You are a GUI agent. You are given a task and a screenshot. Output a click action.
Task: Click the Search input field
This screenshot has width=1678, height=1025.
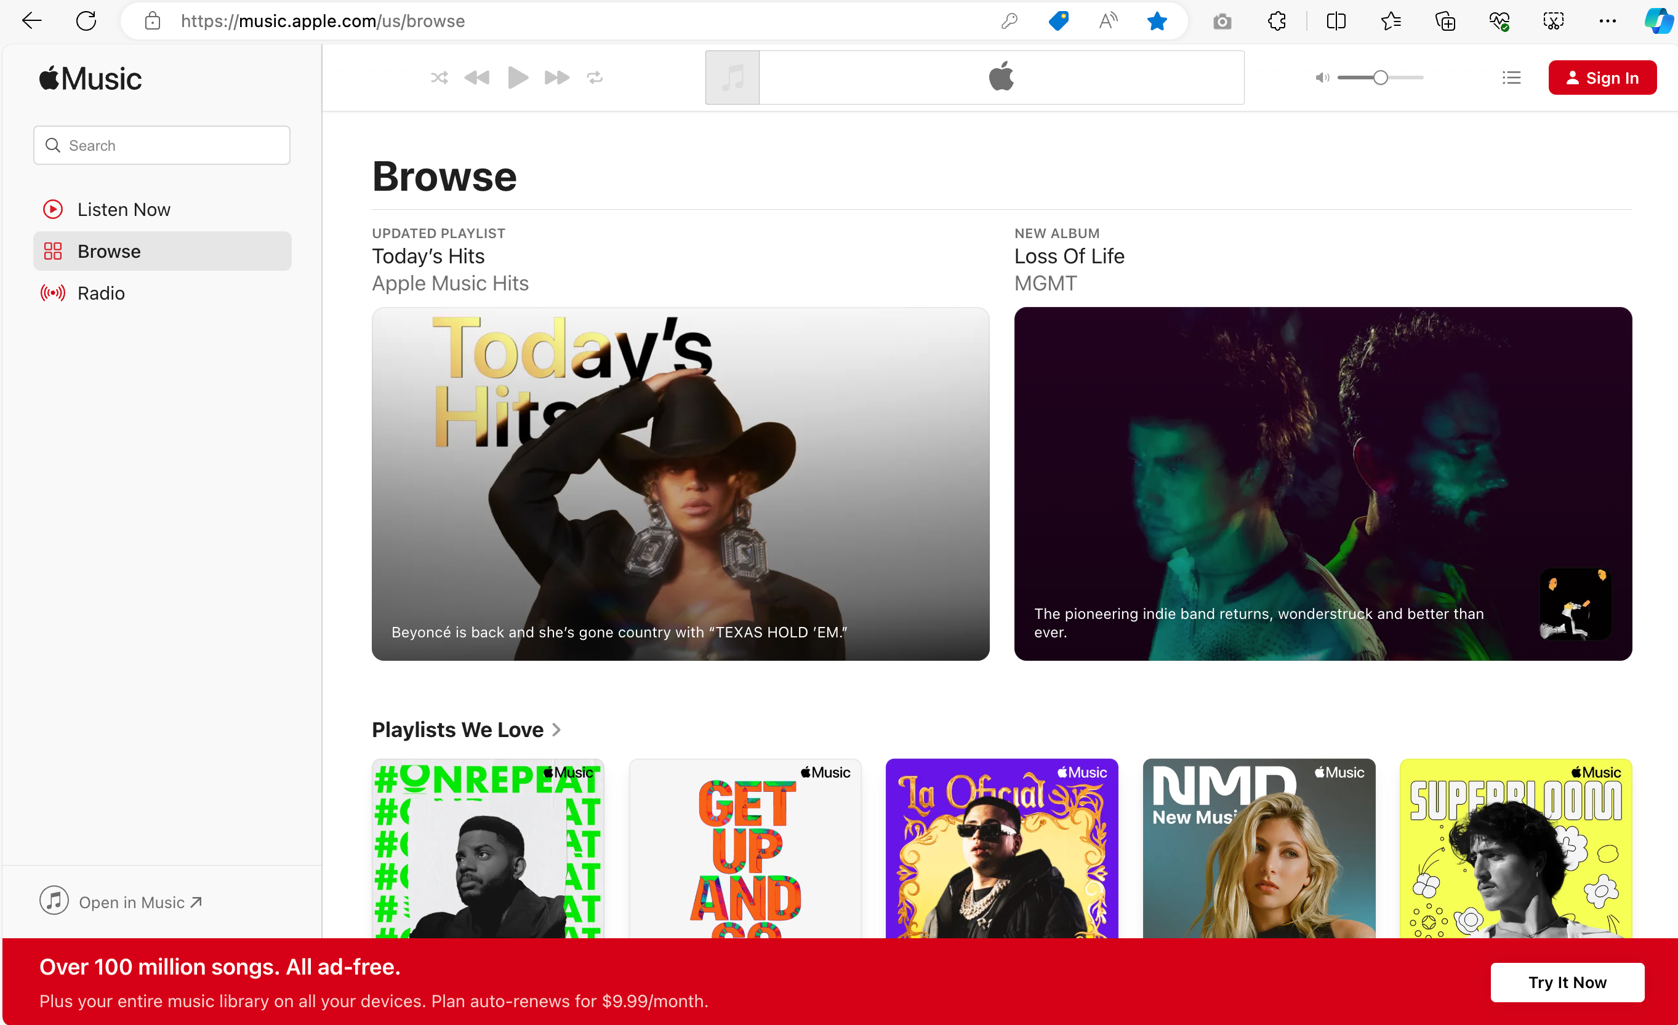coord(162,145)
